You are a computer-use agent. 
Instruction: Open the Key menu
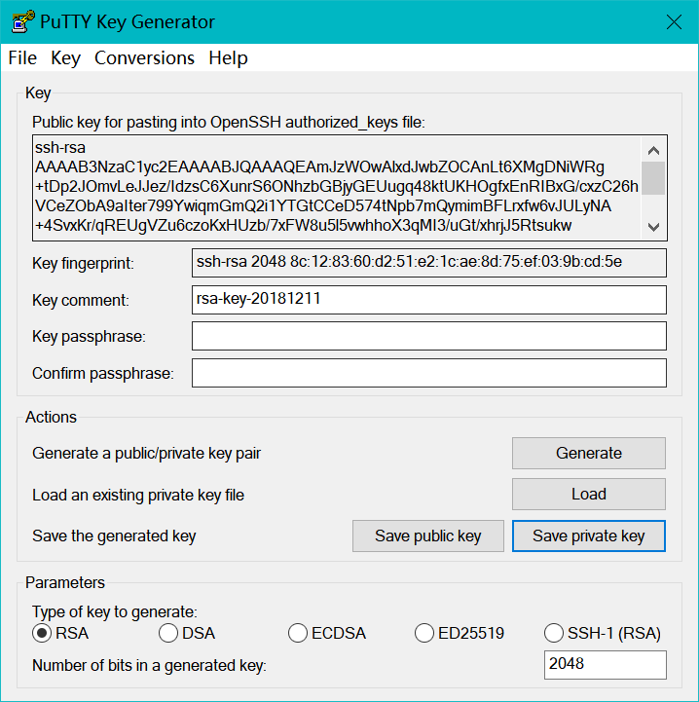point(65,58)
